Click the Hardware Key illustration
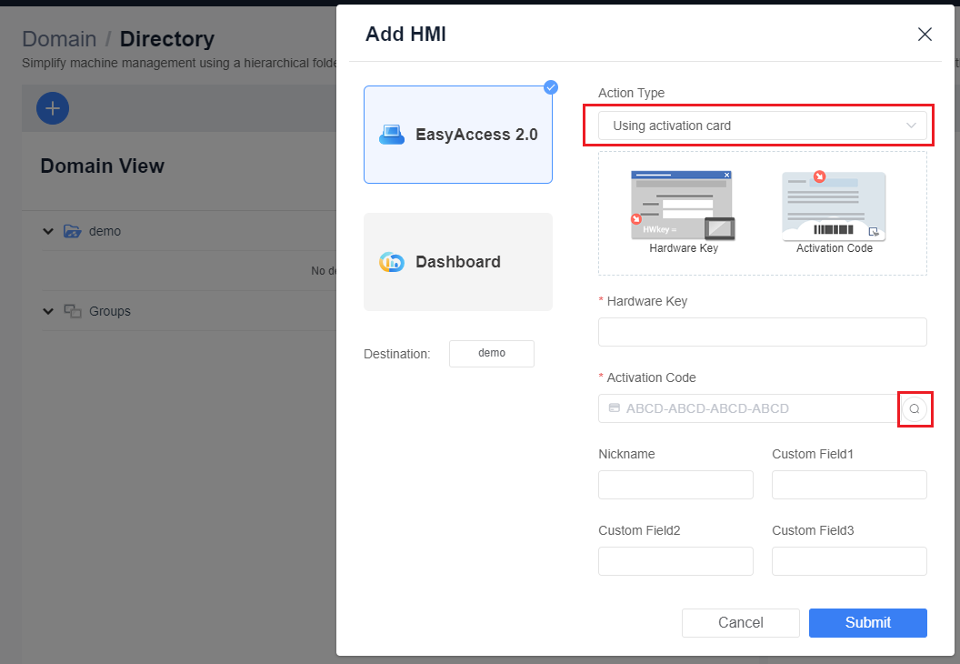This screenshot has height=664, width=960. click(684, 206)
